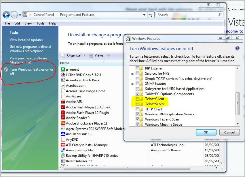Screen dimensions: 245x177
Task: Open the Edit menu
Action: 17,23
